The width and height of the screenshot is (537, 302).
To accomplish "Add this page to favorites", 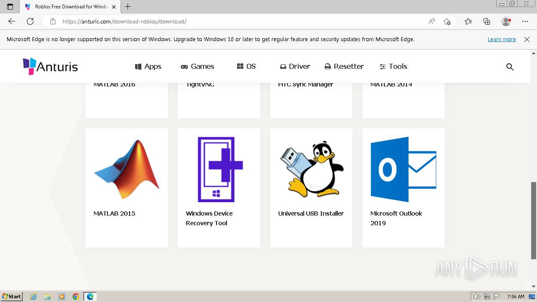I will click(447, 21).
